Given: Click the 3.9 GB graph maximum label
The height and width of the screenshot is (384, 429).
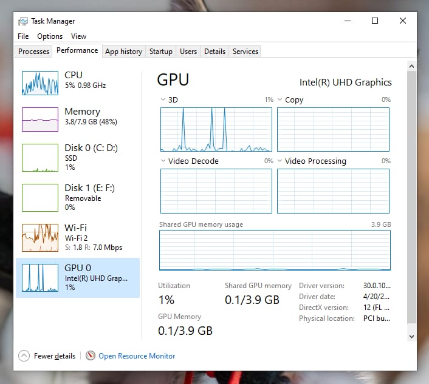Looking at the screenshot, I should point(381,224).
